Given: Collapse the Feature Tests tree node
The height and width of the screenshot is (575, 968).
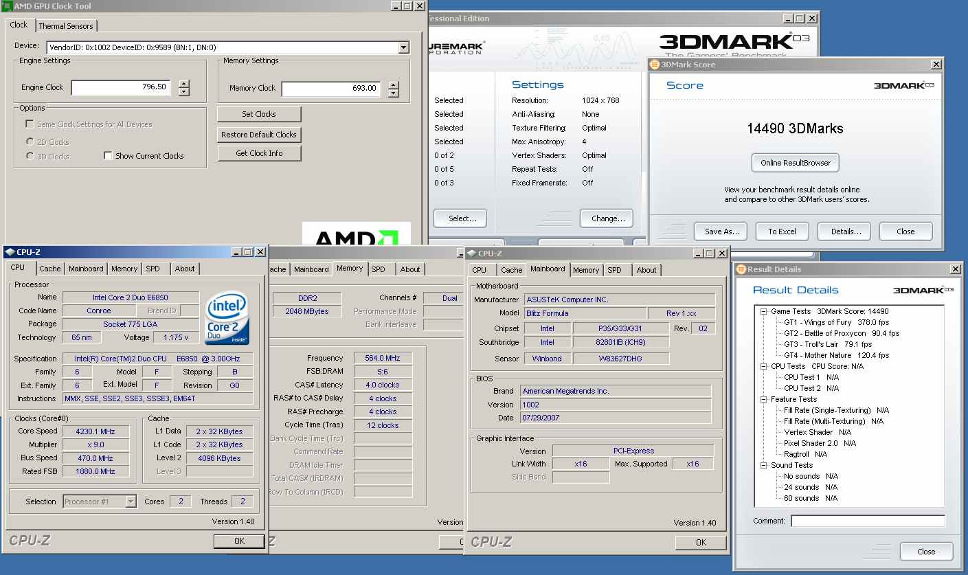Looking at the screenshot, I should coord(763,399).
